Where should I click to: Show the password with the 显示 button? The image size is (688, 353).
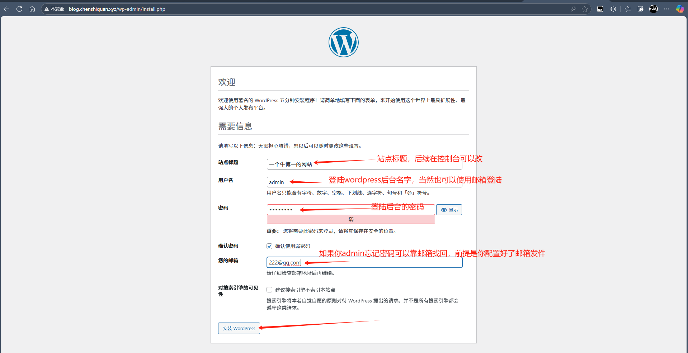(x=449, y=210)
